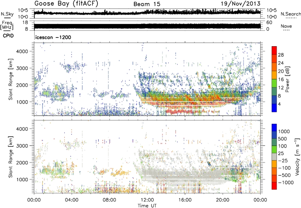Select the '28' label on Power colorbar
Screen dimensions: 301x208
pos(281,55)
